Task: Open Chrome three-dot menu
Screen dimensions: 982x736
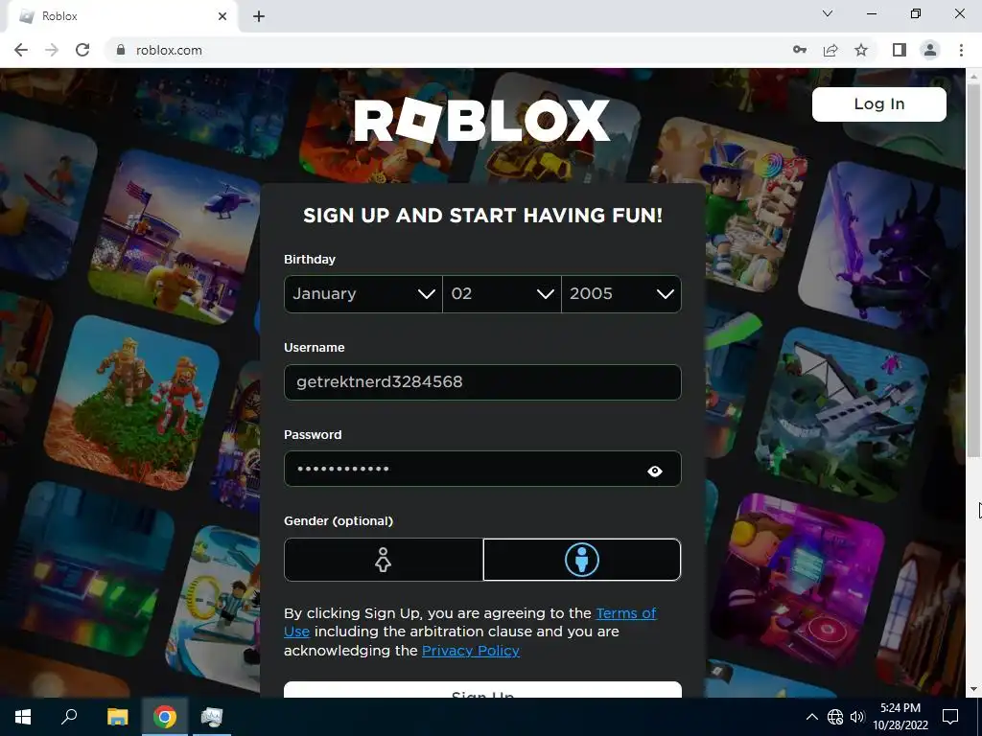Action: pos(961,50)
